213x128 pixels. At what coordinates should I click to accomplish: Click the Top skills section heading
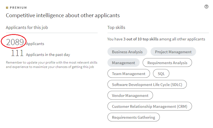pyautogui.click(x=116, y=28)
